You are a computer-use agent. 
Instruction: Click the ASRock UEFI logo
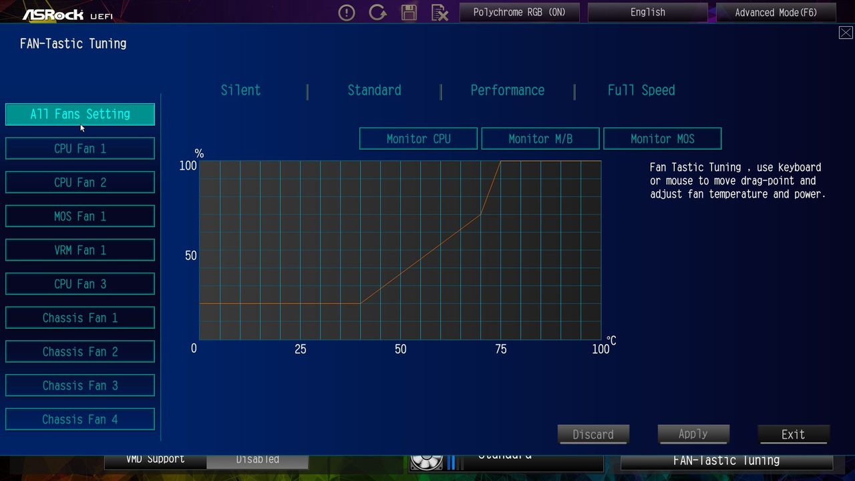coord(67,14)
